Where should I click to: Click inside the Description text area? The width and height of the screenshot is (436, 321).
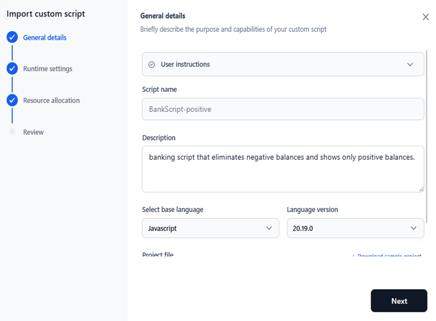coord(283,169)
